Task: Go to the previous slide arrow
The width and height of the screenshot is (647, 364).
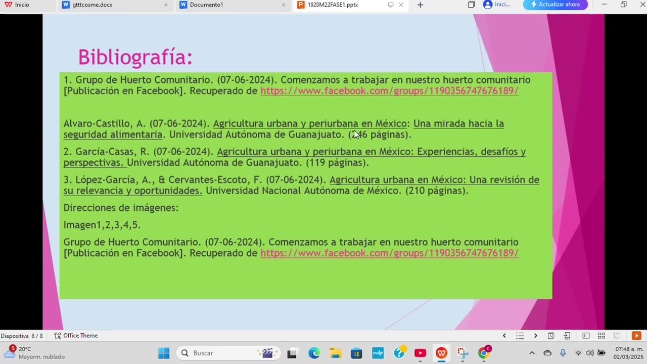Action: [x=504, y=336]
